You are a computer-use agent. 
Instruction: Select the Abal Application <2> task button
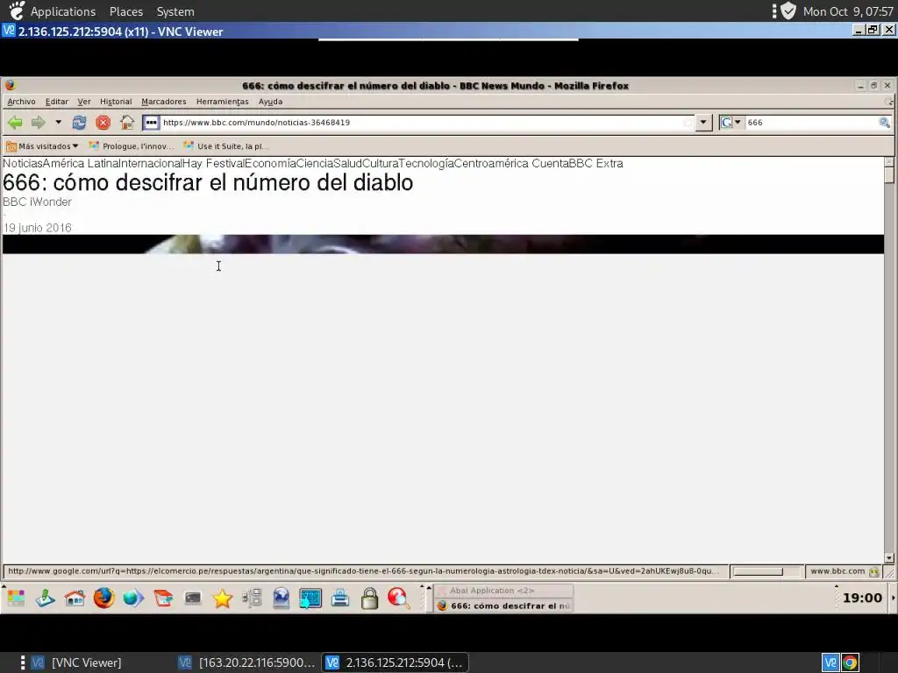pos(504,591)
